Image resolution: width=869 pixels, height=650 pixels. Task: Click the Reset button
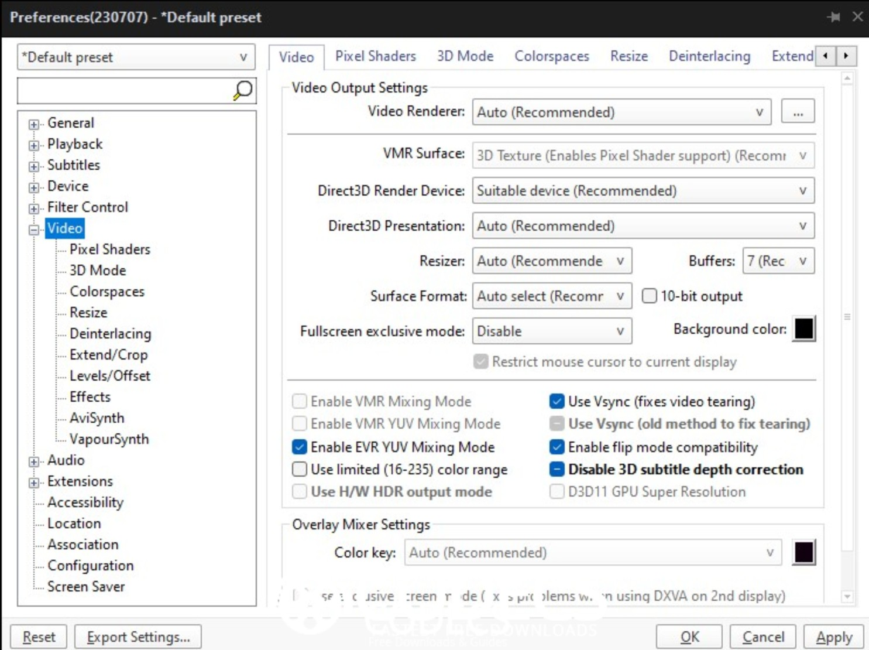[x=39, y=637]
